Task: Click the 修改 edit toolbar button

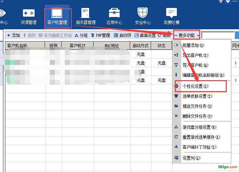Action: (x=30, y=35)
